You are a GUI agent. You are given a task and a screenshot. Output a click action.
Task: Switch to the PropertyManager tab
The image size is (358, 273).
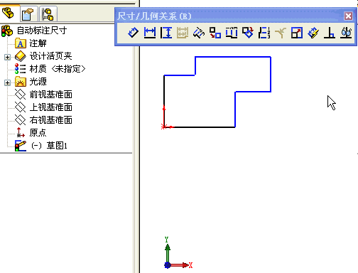28,14
